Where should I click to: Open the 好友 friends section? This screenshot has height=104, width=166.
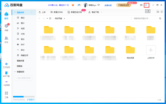(6, 40)
